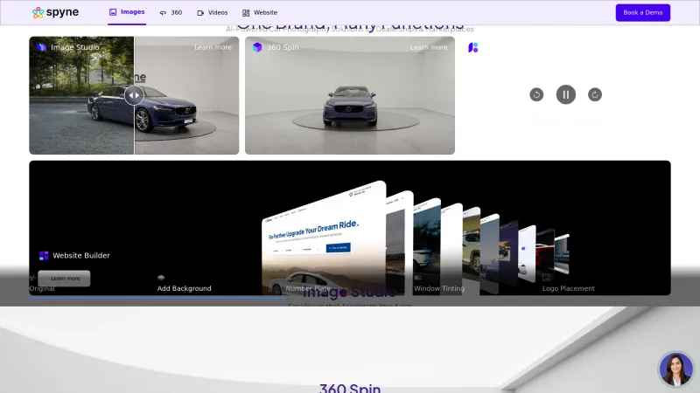700x393 pixels.
Task: Click the before/after comparison slider handle
Action: [x=134, y=95]
